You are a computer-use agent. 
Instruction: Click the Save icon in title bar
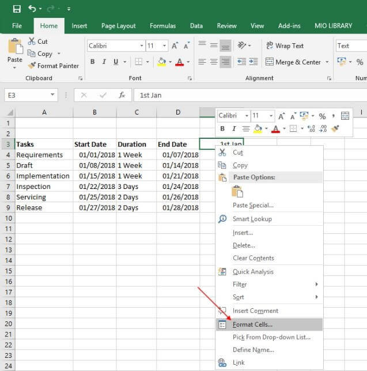point(16,9)
